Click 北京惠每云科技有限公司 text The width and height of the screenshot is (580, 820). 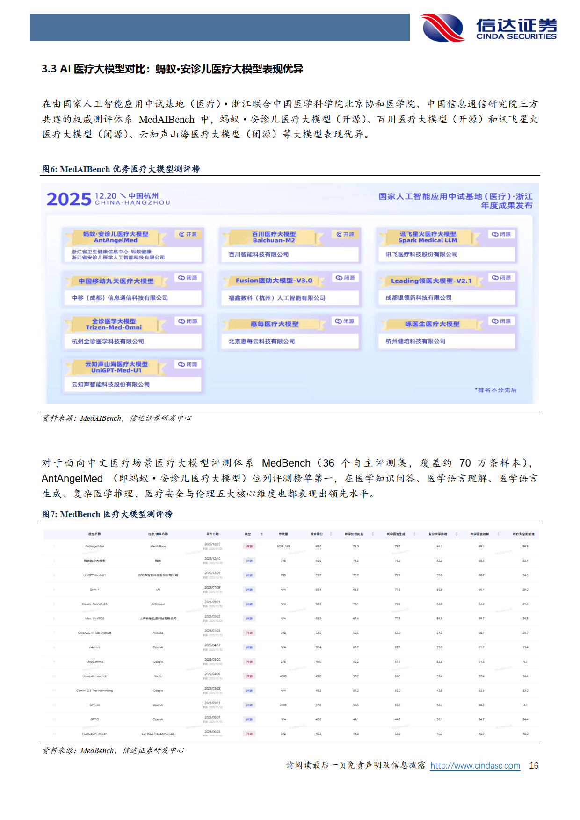[x=262, y=341]
